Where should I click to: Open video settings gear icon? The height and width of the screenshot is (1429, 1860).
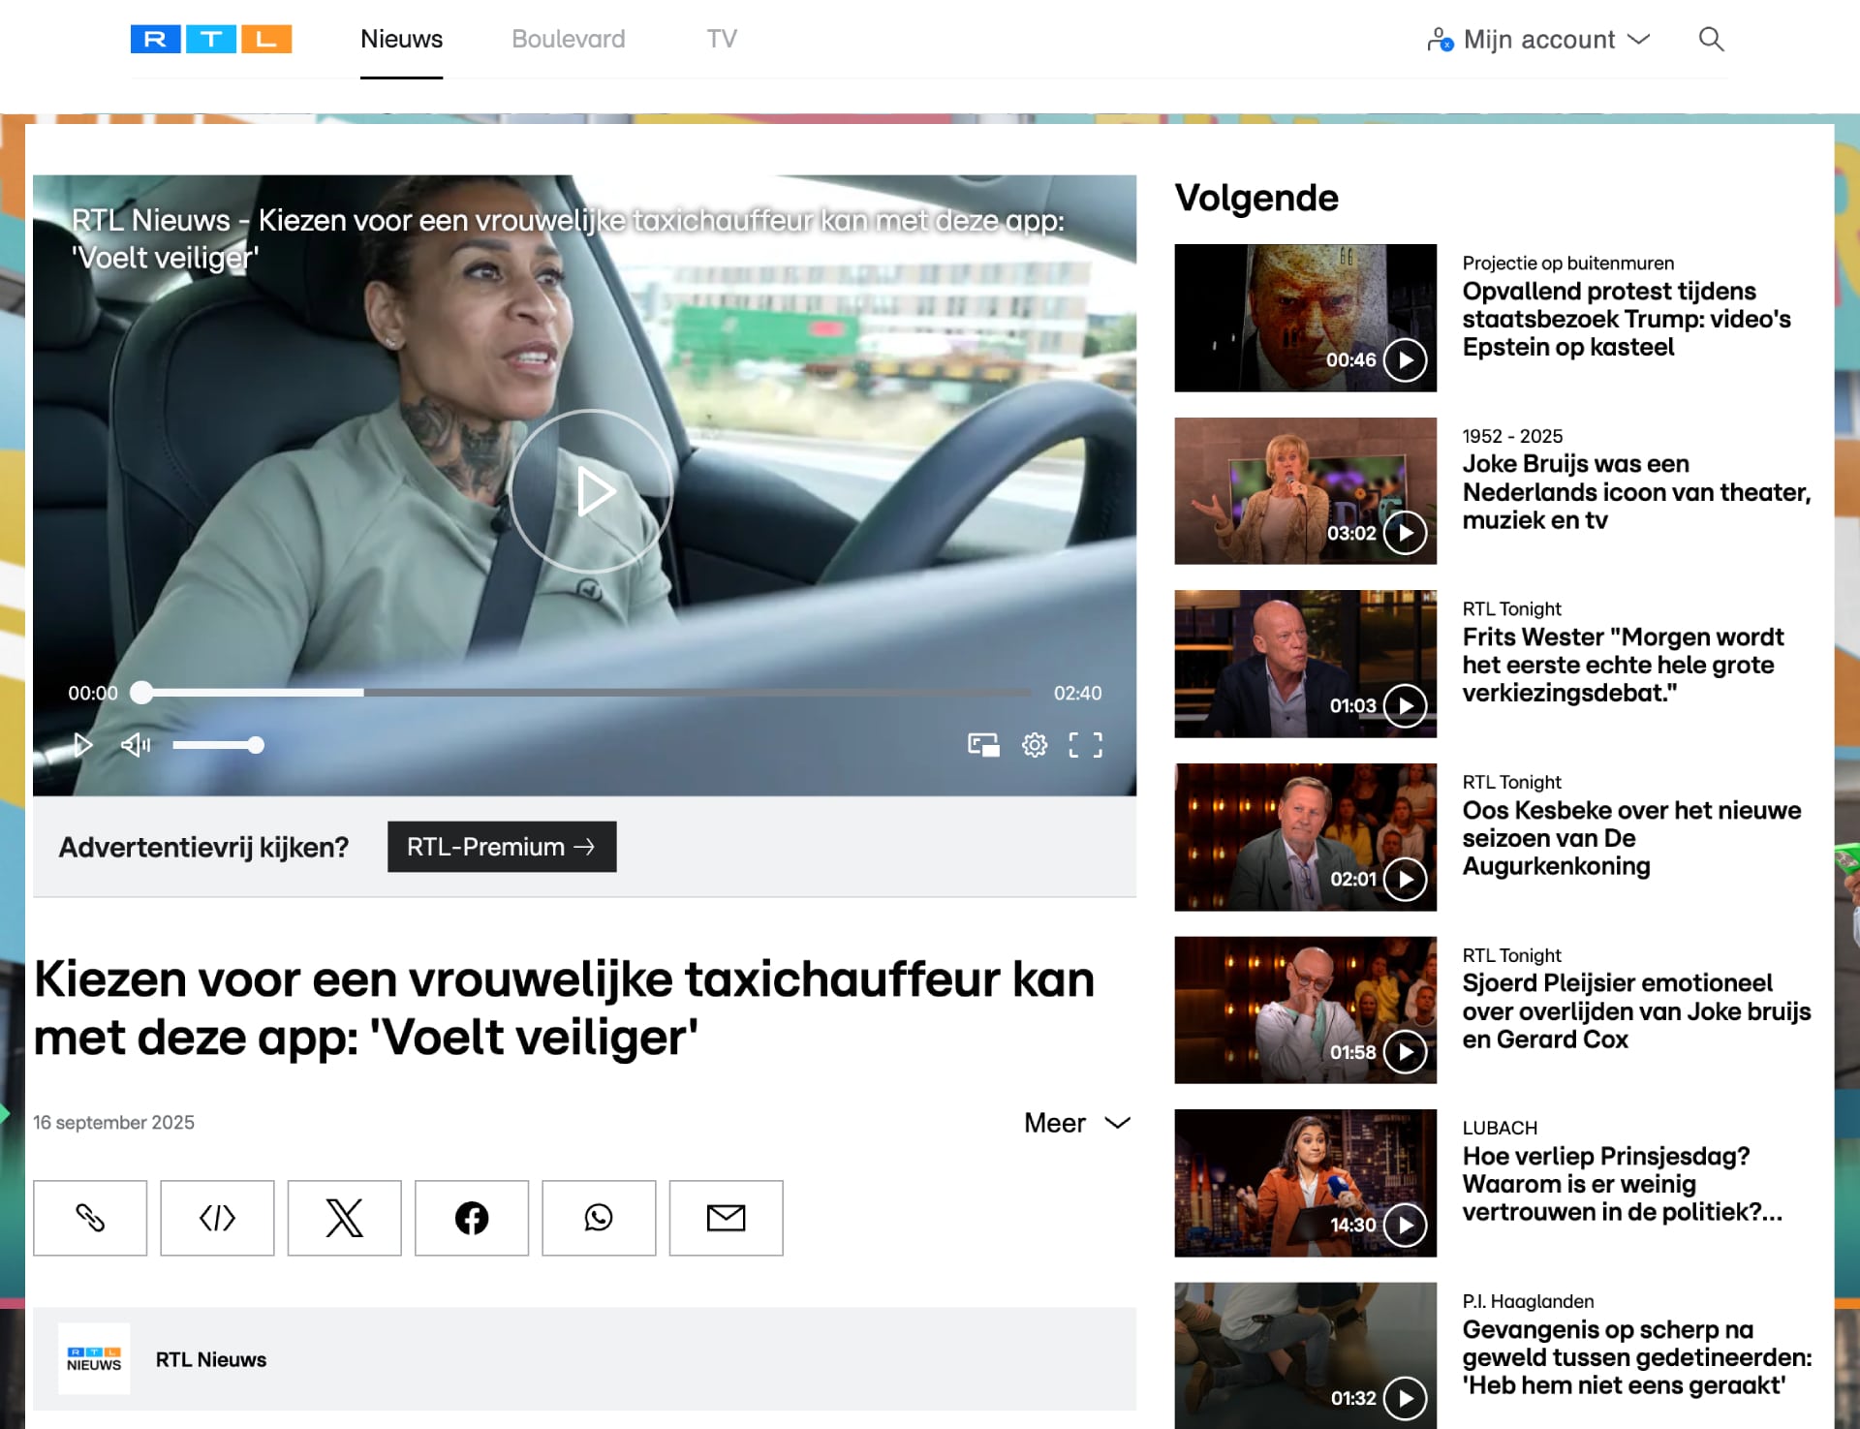(1035, 745)
